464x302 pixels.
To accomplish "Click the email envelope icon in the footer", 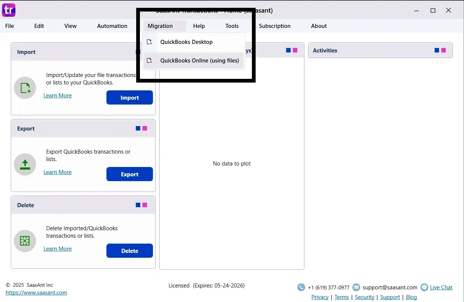I will (356, 287).
